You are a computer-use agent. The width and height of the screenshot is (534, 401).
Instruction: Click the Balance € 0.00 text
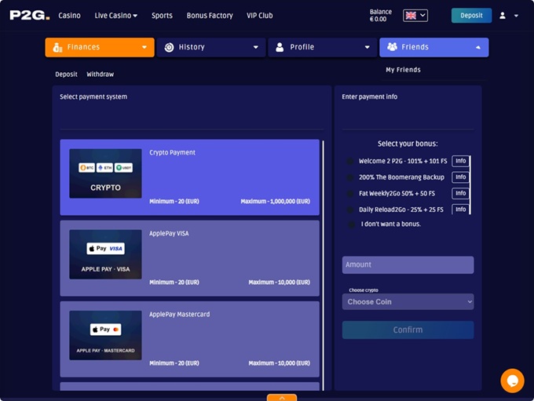pos(380,16)
